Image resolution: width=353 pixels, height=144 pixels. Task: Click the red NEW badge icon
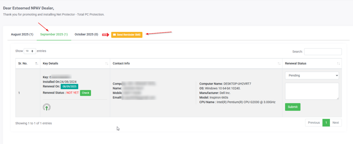tap(105, 35)
